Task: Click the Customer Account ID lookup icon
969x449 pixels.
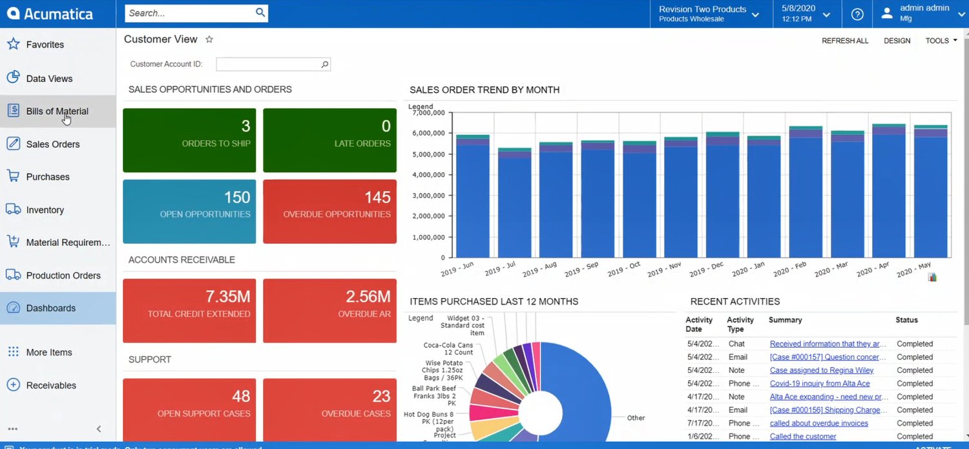Action: [324, 64]
